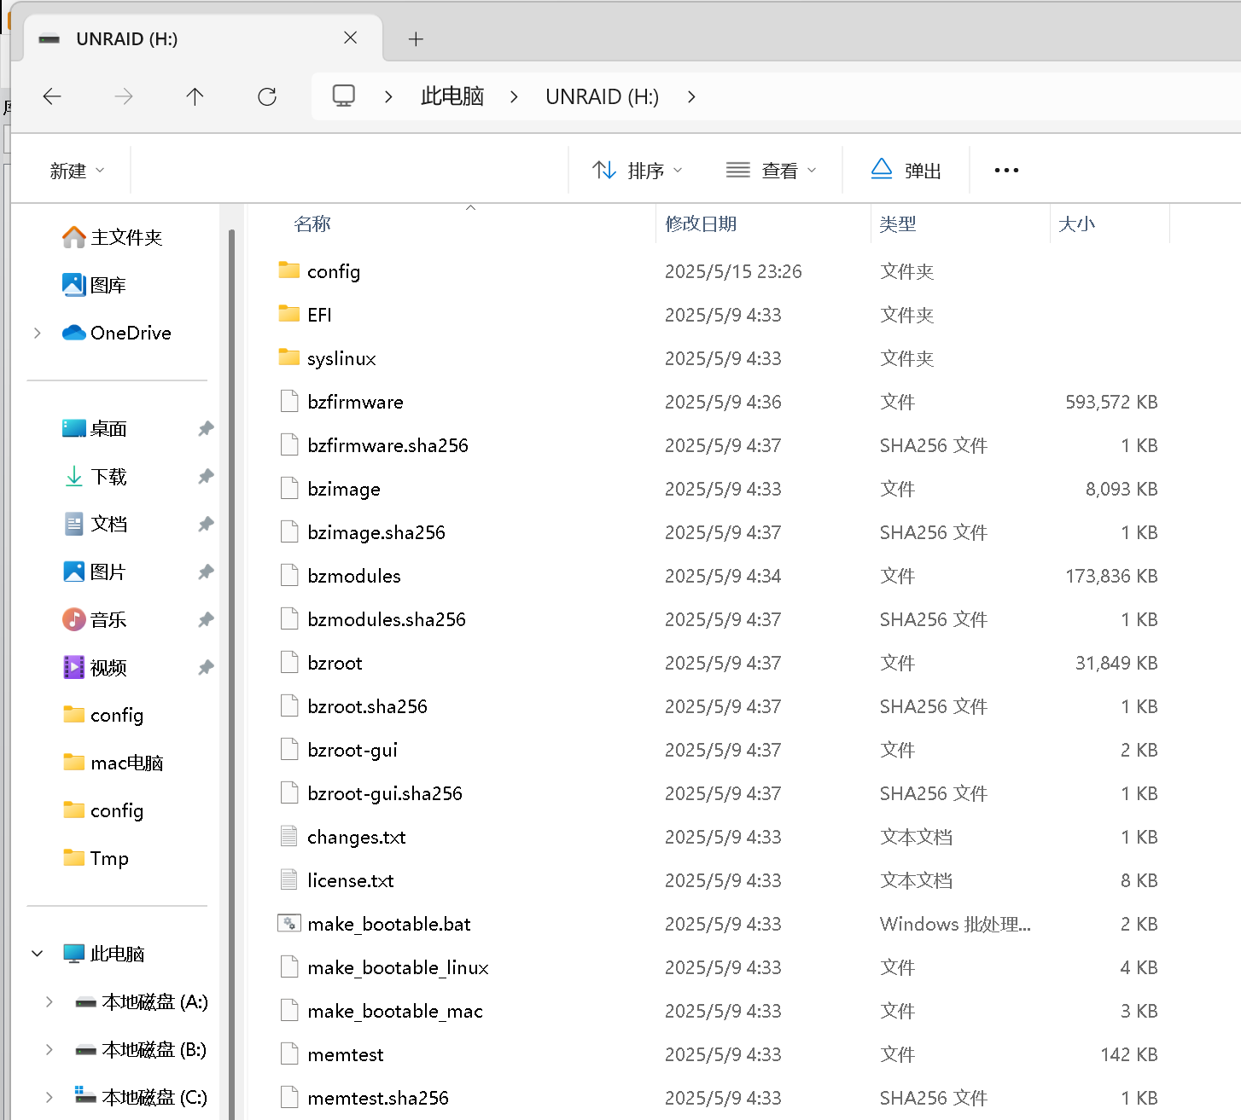Viewport: 1241px width, 1120px height.
Task: Sort by the 修改日期 column header
Action: [x=701, y=224]
